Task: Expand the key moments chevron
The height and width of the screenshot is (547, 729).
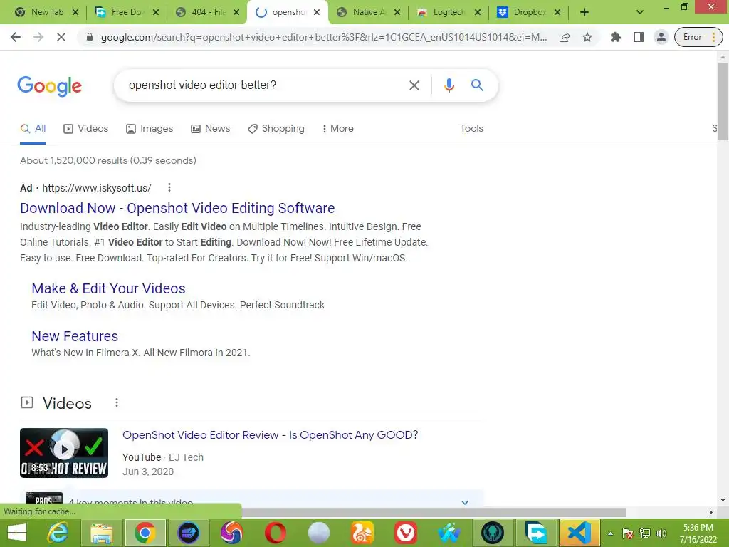Action: (464, 502)
